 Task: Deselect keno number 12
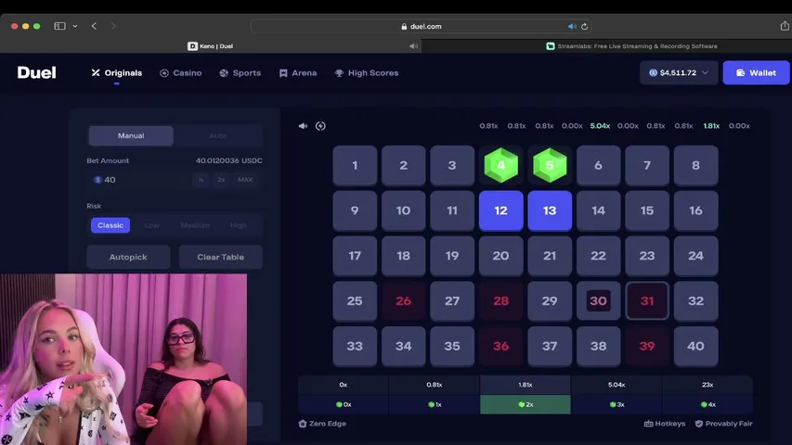(501, 210)
